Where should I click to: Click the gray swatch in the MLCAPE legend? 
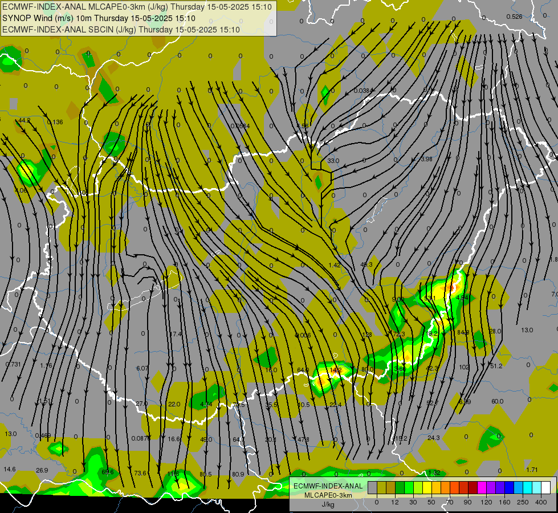[372, 487]
